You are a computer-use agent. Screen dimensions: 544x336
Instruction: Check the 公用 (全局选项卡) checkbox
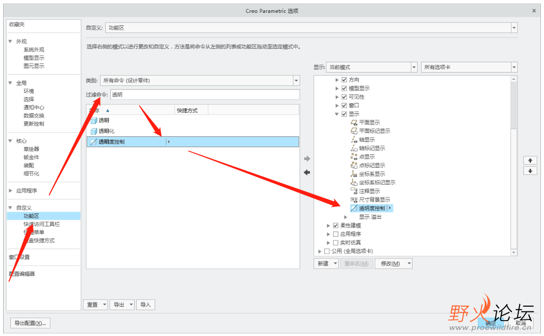point(327,251)
